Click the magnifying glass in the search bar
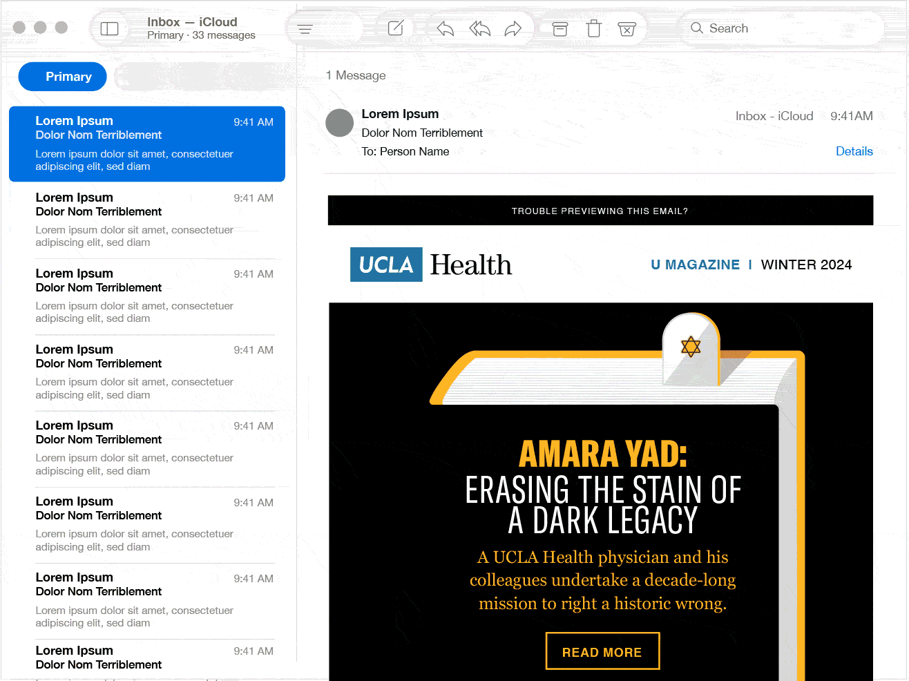The width and height of the screenshot is (909, 681). [699, 28]
